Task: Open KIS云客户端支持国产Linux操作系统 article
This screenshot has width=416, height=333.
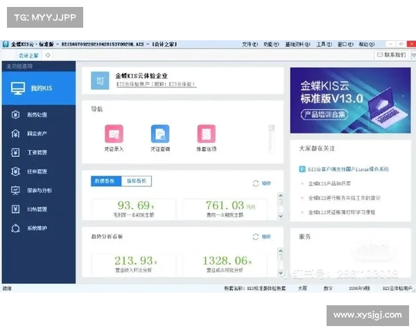Action: click(348, 169)
